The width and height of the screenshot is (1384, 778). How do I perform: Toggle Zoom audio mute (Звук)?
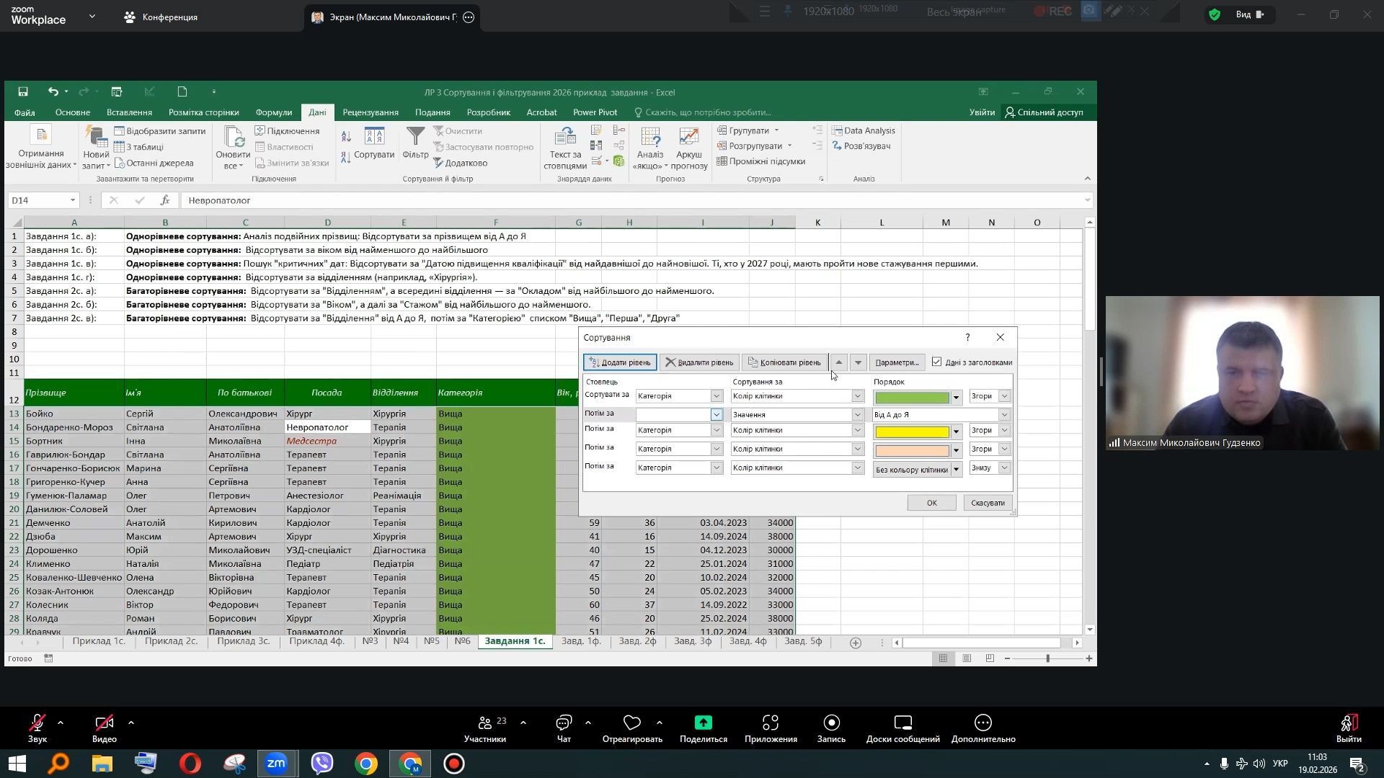click(x=37, y=723)
